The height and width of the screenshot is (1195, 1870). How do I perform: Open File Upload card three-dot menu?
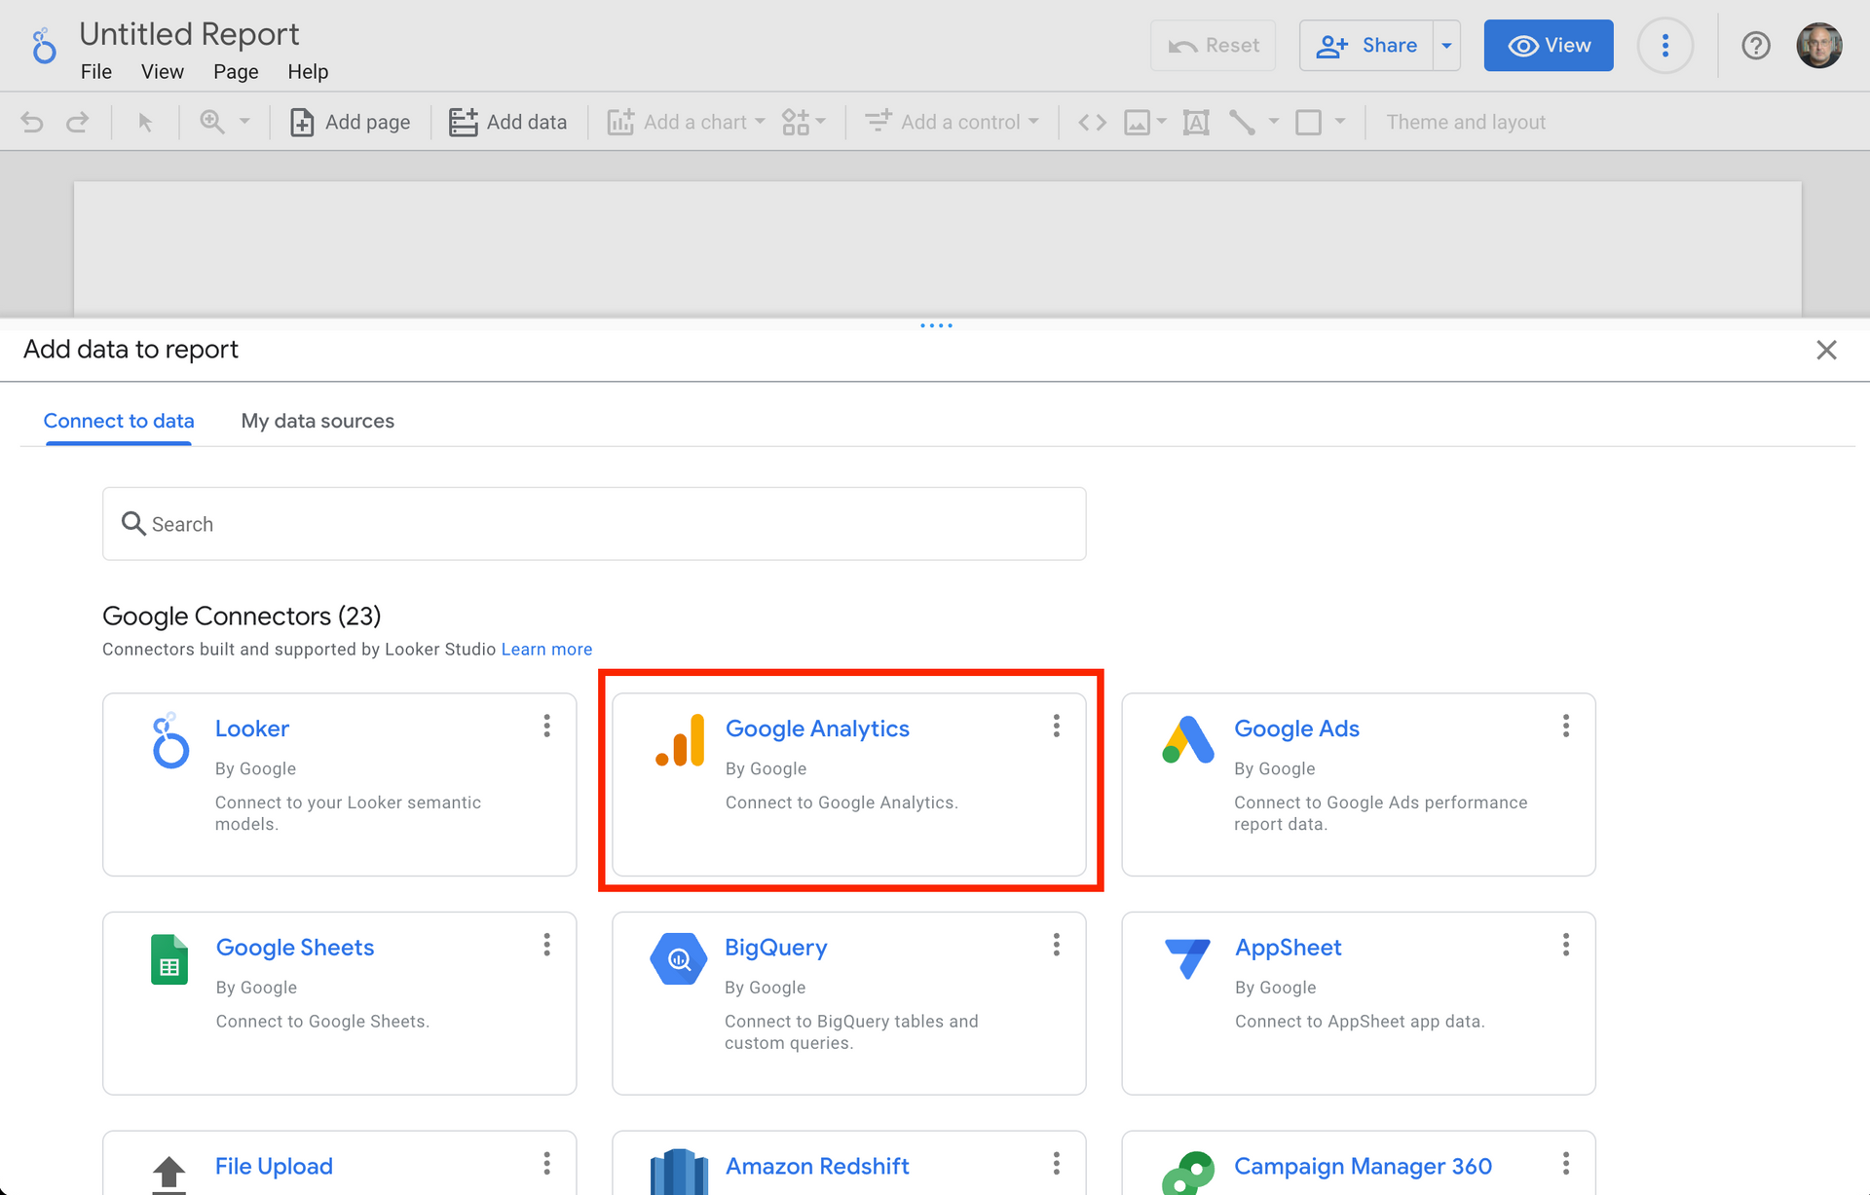coord(546,1164)
